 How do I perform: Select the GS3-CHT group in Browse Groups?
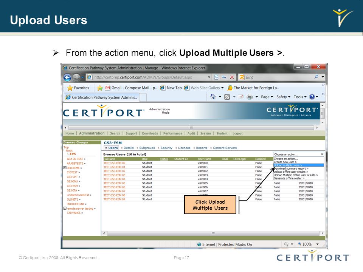tap(72, 177)
